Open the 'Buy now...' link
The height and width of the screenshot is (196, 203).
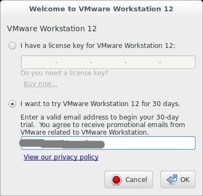[40, 84]
